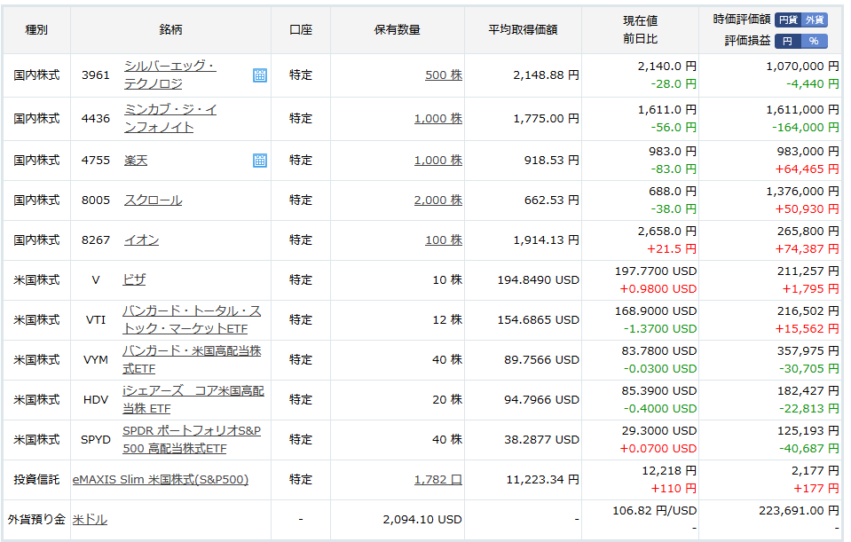This screenshot has height=542, width=851.
Task: Select stock code 8267
Action: tap(96, 240)
